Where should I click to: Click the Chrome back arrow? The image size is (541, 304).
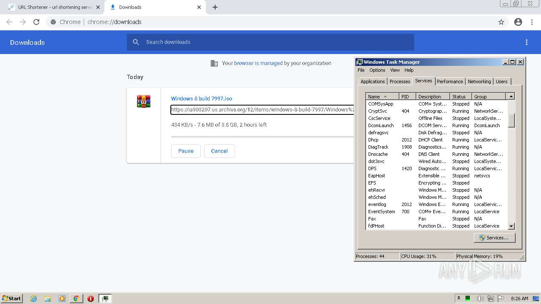tap(9, 22)
